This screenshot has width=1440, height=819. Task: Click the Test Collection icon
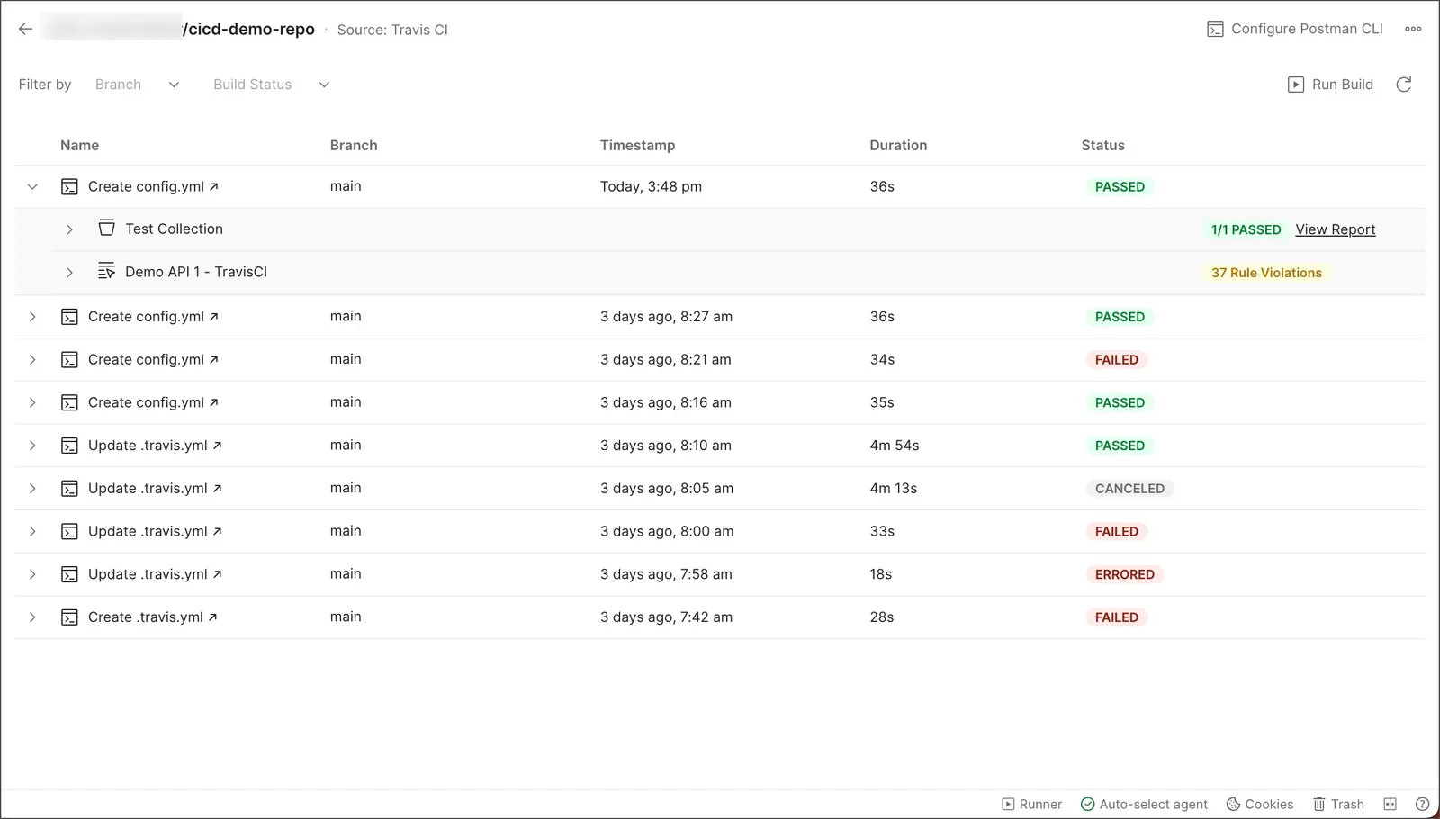click(x=106, y=229)
